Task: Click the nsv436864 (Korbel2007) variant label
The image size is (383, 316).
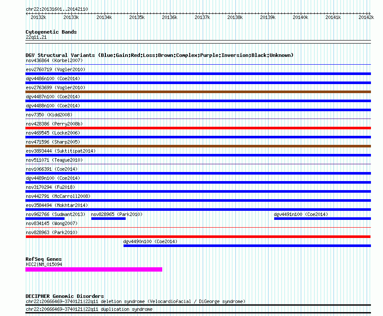Action: tap(54, 60)
